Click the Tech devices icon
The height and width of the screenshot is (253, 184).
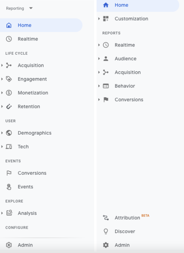(x=9, y=147)
